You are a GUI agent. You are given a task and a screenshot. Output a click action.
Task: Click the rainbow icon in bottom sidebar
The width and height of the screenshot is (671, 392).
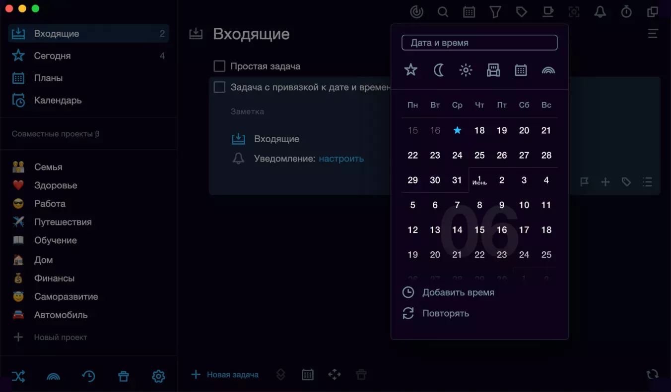pos(53,377)
